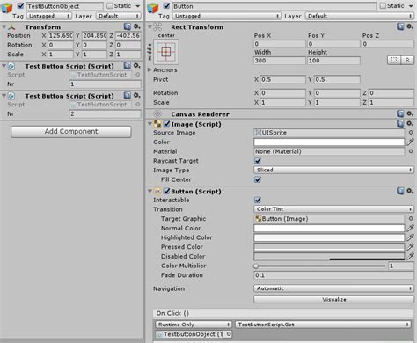Viewport: 417px width, 343px height.
Task: Open Tag dropdown for TestButtonObject
Action: pyautogui.click(x=49, y=16)
